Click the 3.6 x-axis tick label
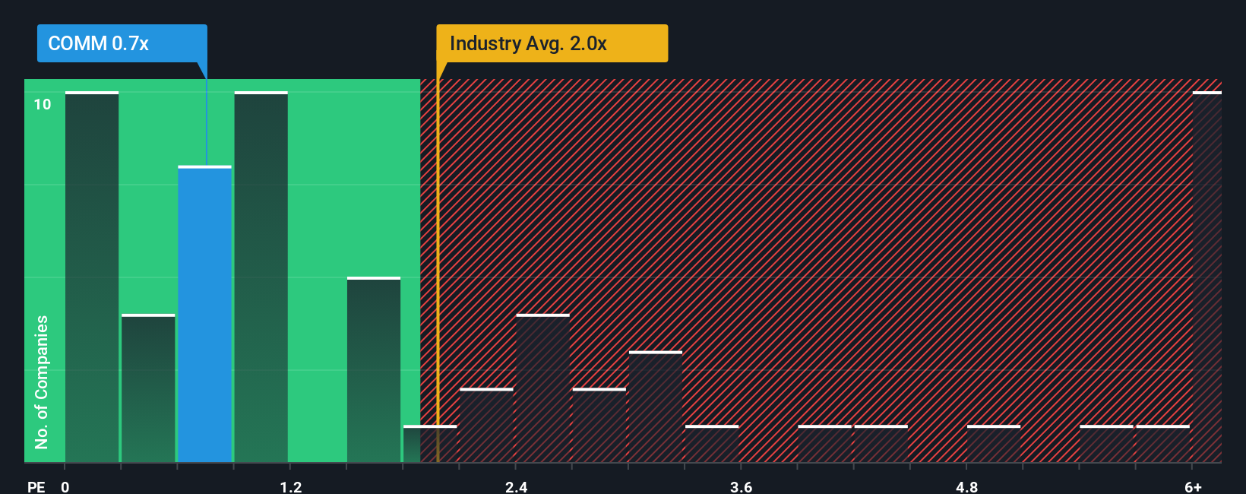Image resolution: width=1246 pixels, height=494 pixels. tap(741, 486)
